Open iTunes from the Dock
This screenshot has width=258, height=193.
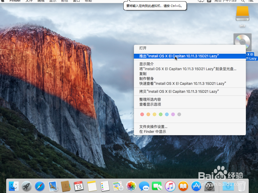[x=170, y=186]
